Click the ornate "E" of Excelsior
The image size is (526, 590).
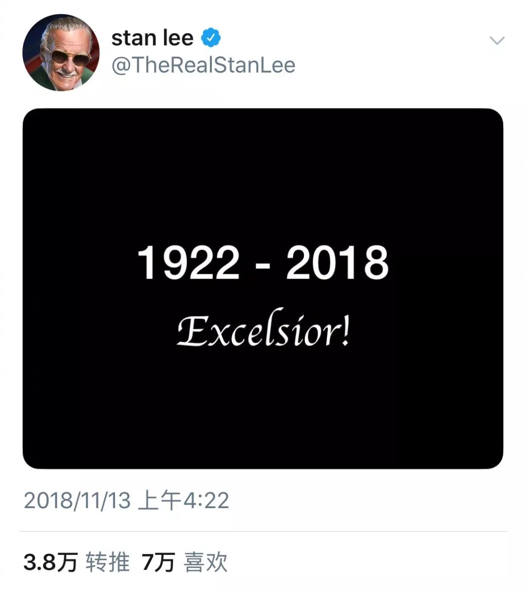click(x=190, y=330)
